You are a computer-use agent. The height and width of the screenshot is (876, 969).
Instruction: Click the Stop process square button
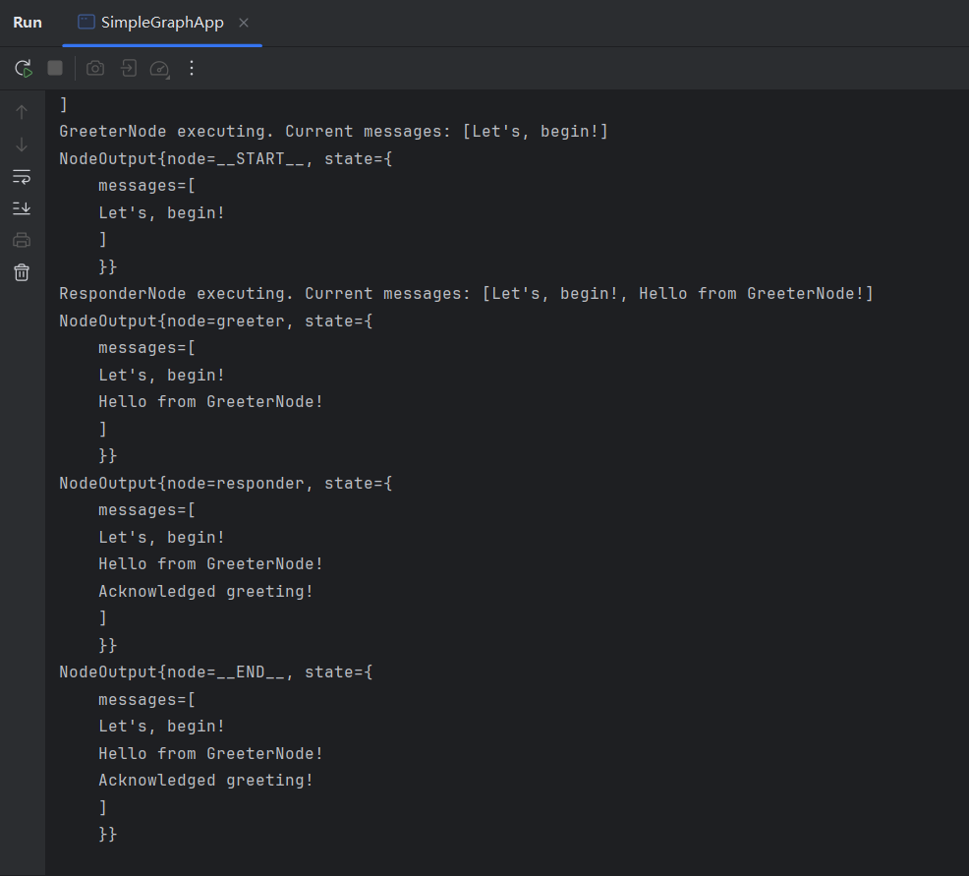pos(55,68)
